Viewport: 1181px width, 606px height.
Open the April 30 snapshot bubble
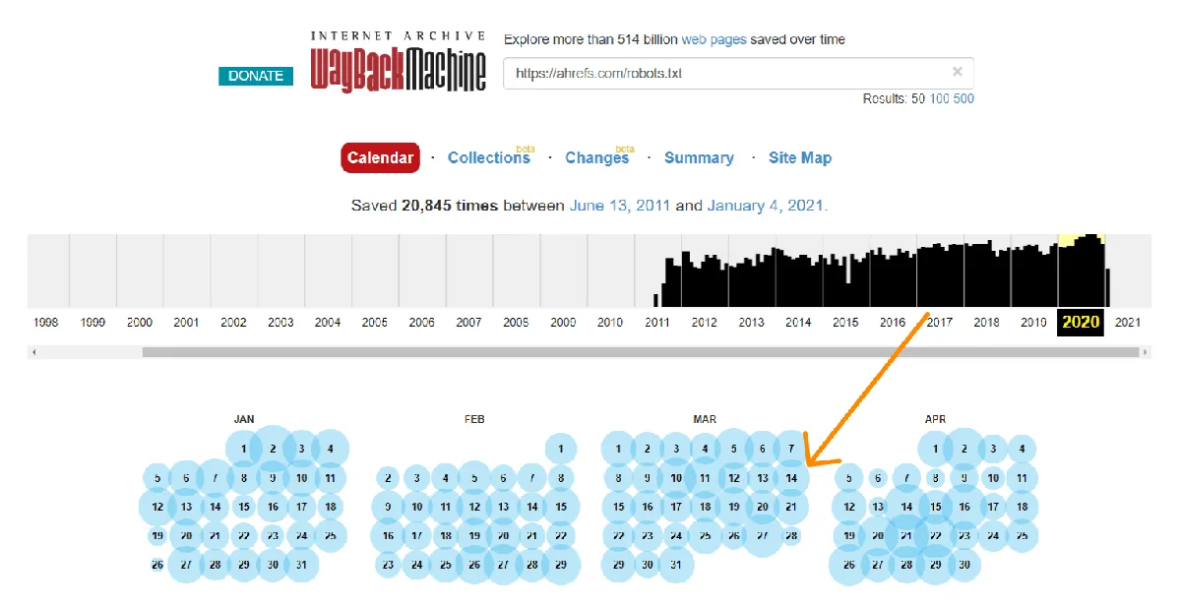(964, 565)
